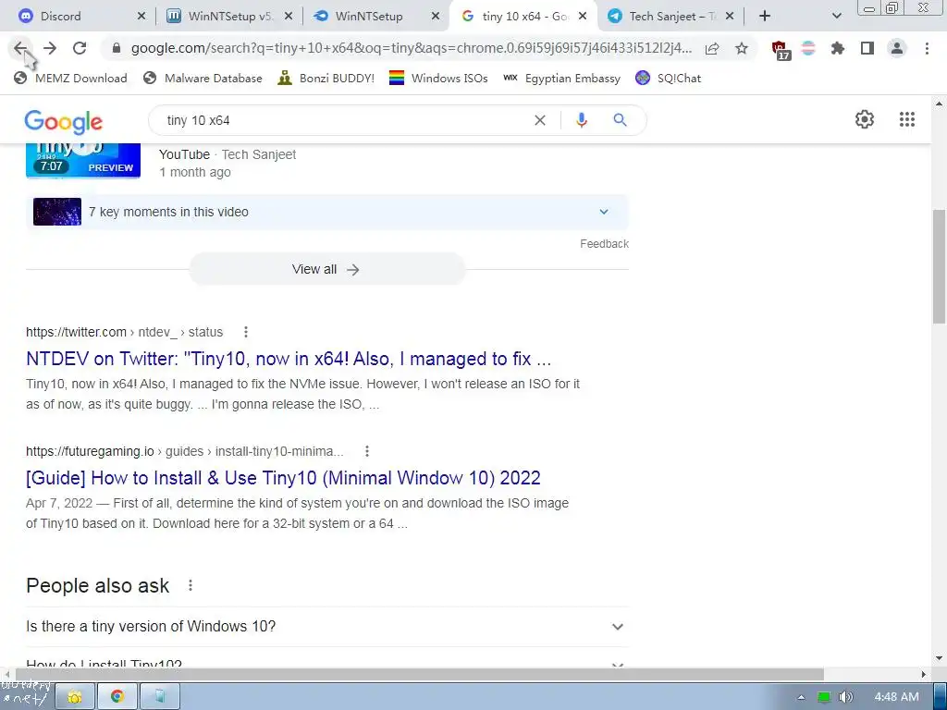Open Chrome from the taskbar
The image size is (947, 710).
click(117, 697)
